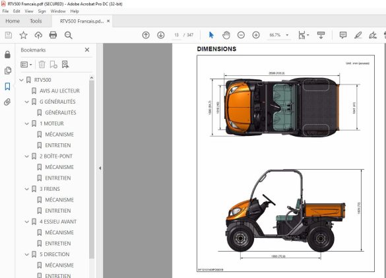
Task: Open ENTRETIEN under 4 ESSIEU AVANT
Action: pos(58,244)
